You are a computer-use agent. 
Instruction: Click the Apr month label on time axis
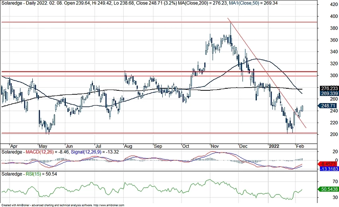pyautogui.click(x=14, y=146)
